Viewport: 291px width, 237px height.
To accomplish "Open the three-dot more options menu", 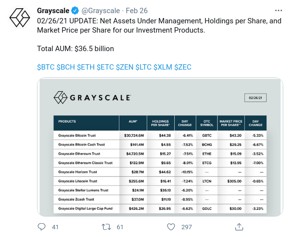I will (x=278, y=11).
